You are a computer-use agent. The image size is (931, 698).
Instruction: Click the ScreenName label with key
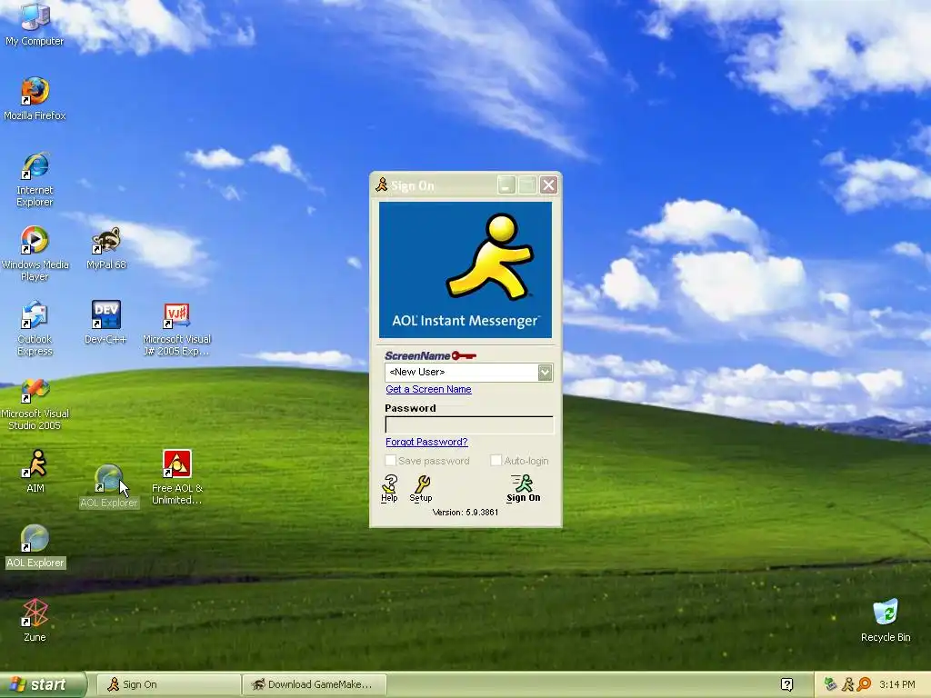tap(430, 355)
